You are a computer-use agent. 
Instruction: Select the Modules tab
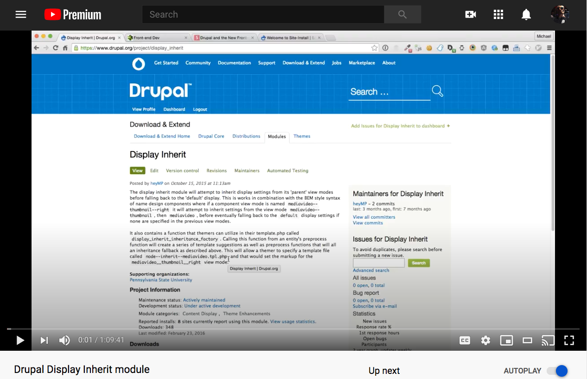[277, 137]
